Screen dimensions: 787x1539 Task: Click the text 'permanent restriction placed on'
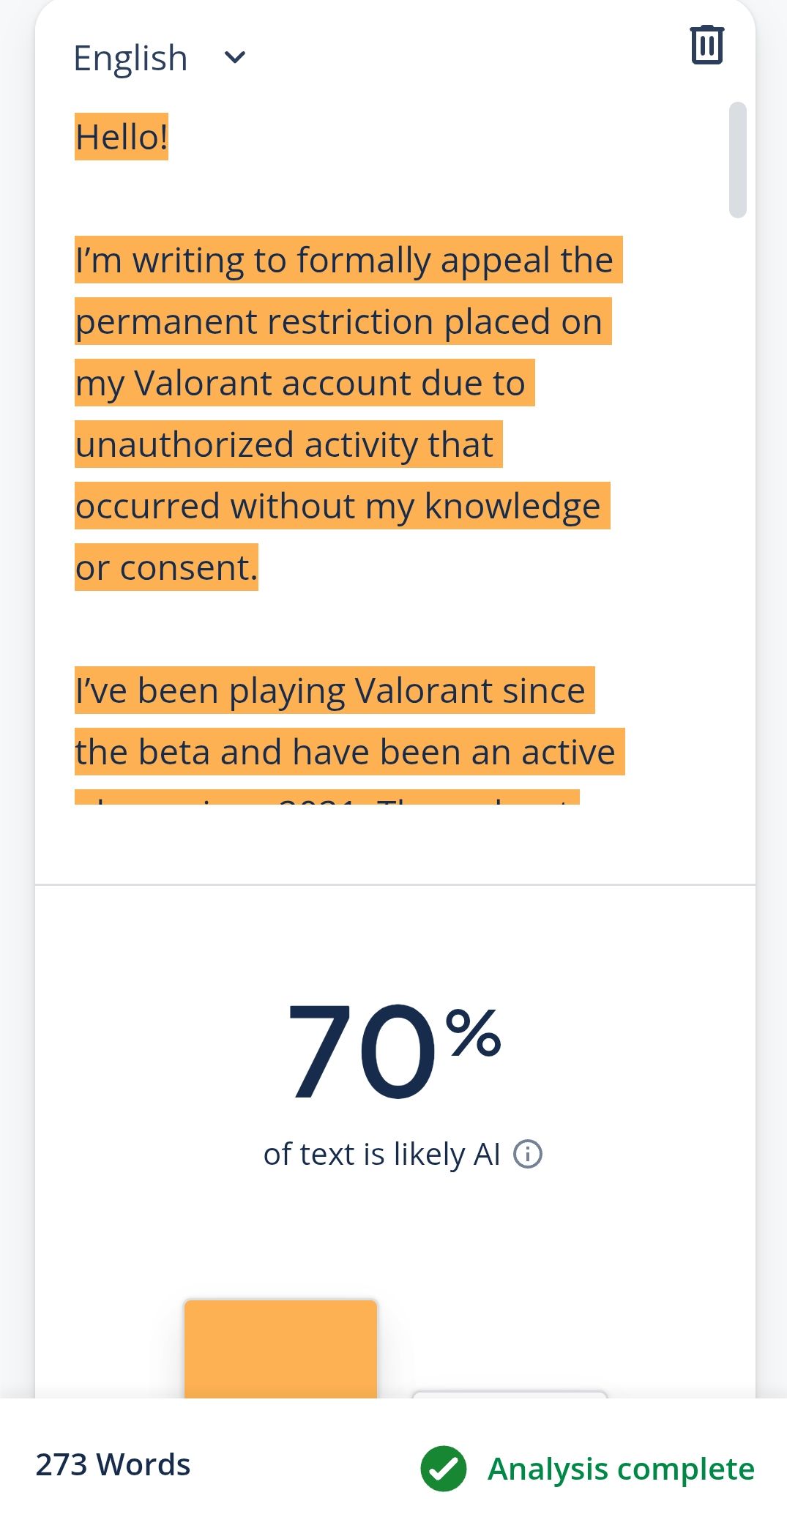[x=339, y=321]
